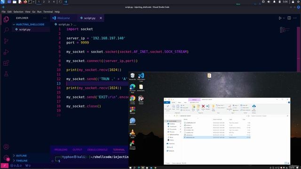This screenshot has width=301, height=169.
Task: Open Run and Debug view icon
Action: point(6,52)
